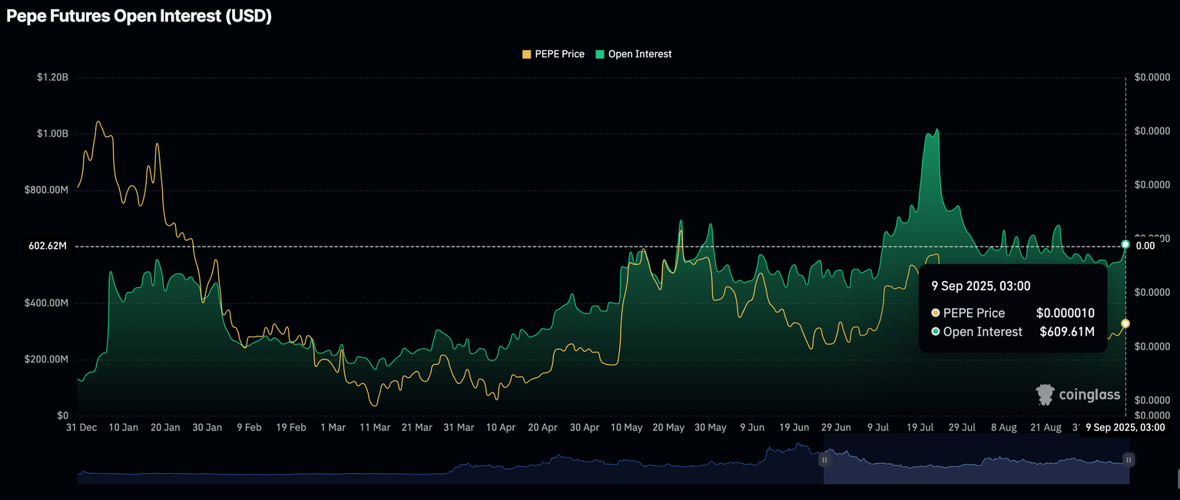Click the $1.00B y-axis label
Image resolution: width=1180 pixels, height=500 pixels.
tap(51, 134)
